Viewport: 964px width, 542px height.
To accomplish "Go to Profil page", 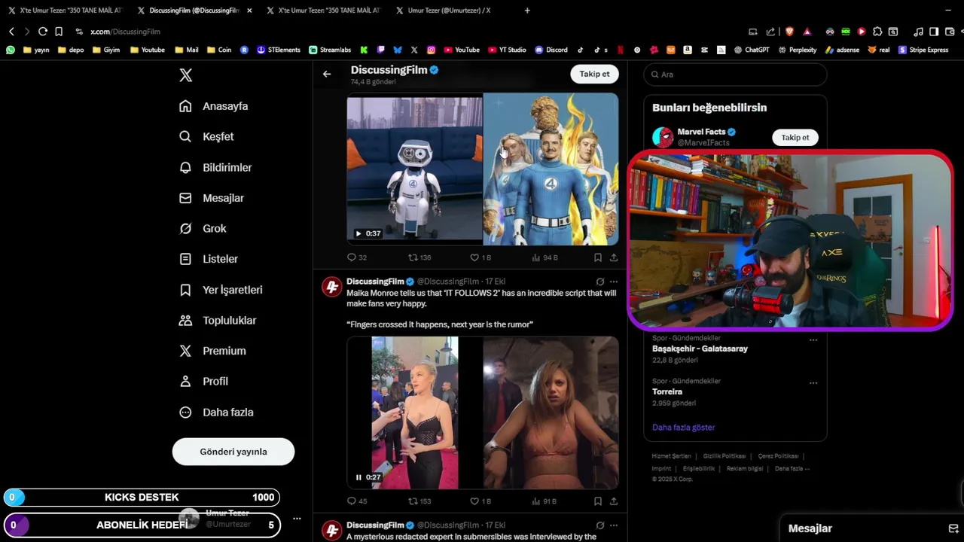I will 203,381.
